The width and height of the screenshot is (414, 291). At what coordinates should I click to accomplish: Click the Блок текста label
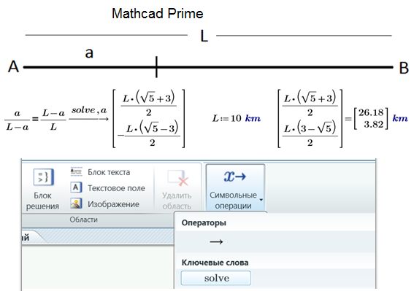point(109,172)
